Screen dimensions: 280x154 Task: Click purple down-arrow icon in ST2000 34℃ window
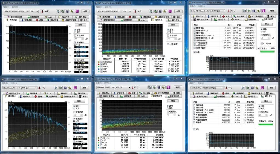75,88
